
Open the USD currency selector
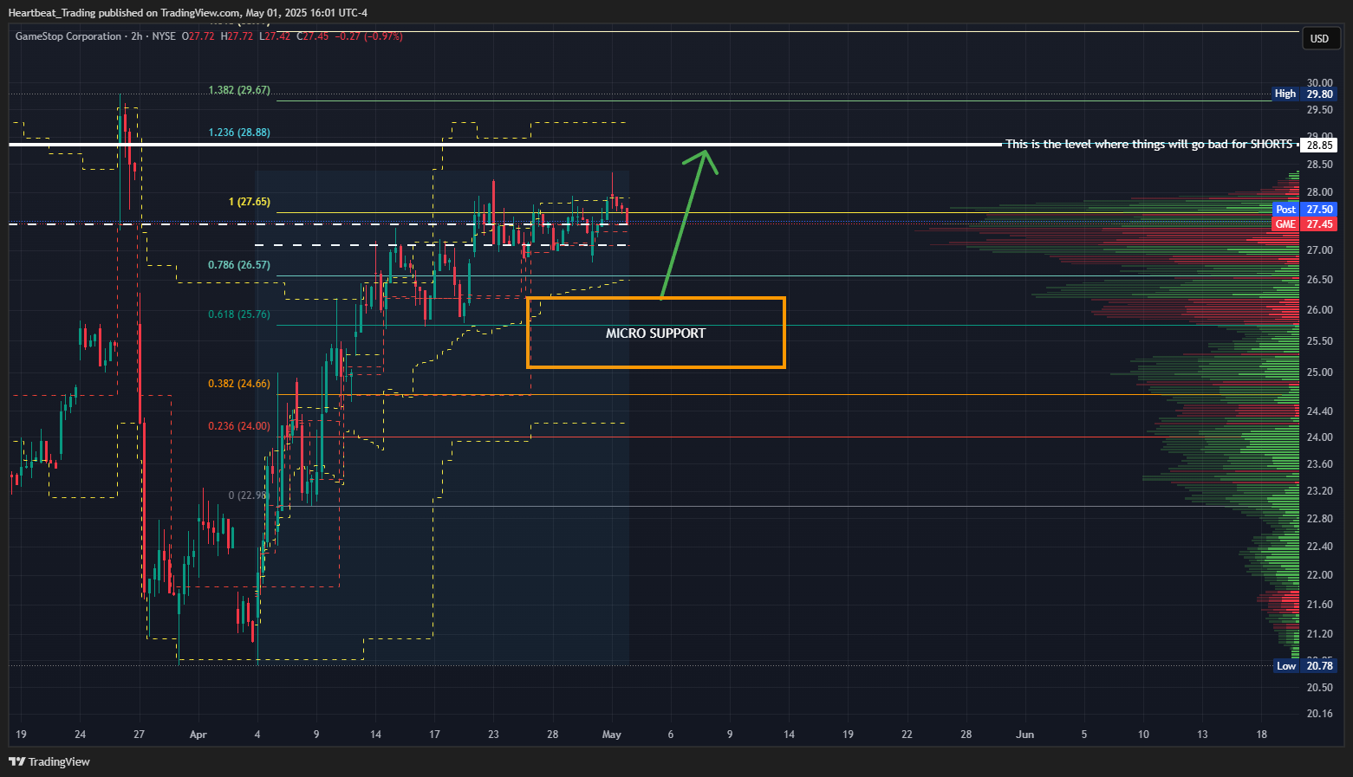click(1319, 38)
